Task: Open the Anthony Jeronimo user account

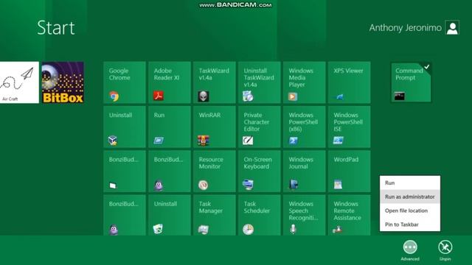Action: pos(414,28)
